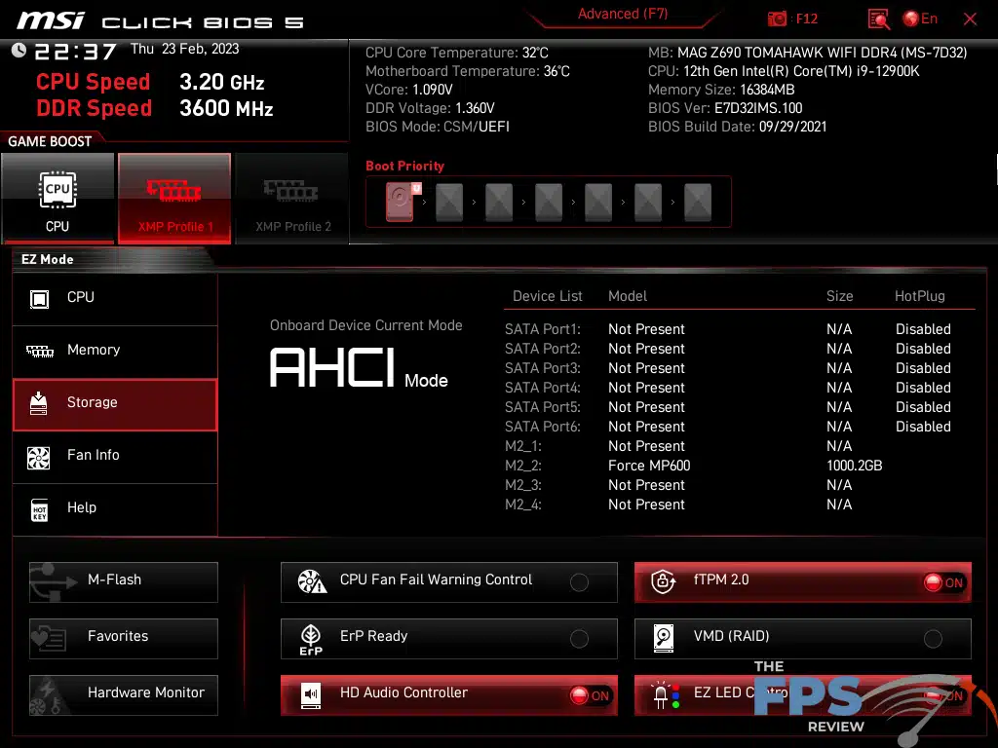Screen dimensions: 998x748
Task: Click the DDR Speed 3600 MHz value
Action: click(x=226, y=109)
